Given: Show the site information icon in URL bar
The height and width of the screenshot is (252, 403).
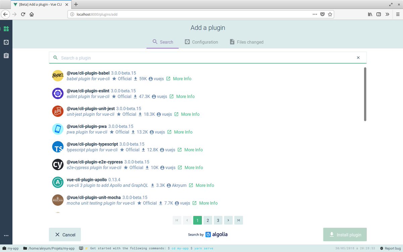Looking at the screenshot, I should [x=72, y=14].
